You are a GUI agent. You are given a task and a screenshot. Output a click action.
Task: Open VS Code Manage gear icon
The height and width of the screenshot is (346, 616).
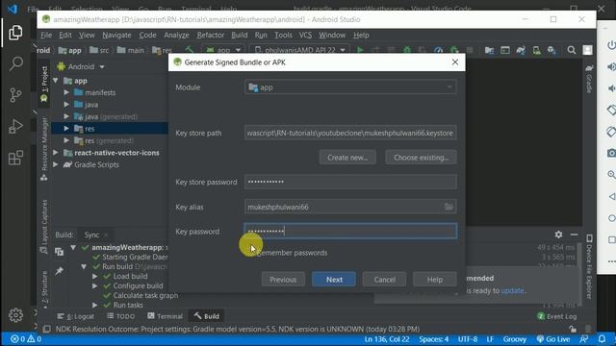click(15, 315)
